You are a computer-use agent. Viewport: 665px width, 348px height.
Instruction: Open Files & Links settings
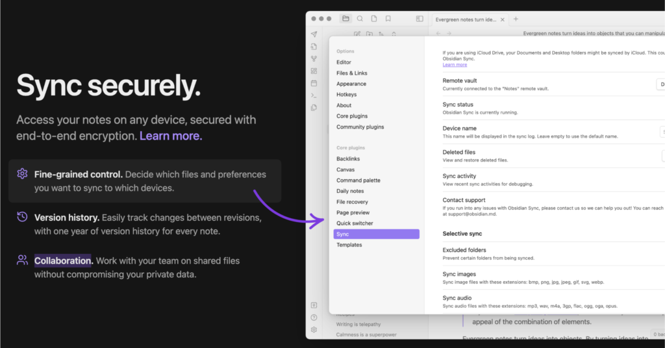coord(351,73)
